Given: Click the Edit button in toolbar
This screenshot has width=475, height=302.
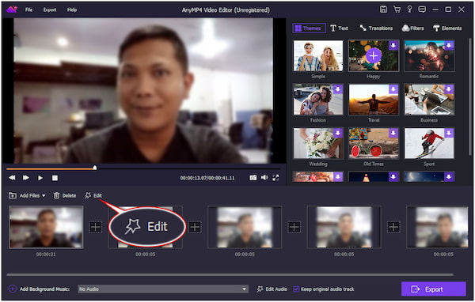Looking at the screenshot, I should (93, 195).
